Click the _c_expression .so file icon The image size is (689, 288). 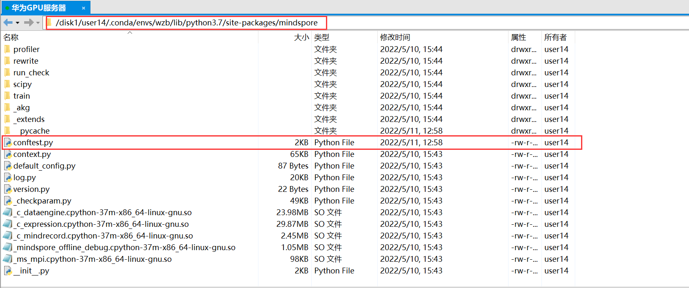(x=8, y=224)
